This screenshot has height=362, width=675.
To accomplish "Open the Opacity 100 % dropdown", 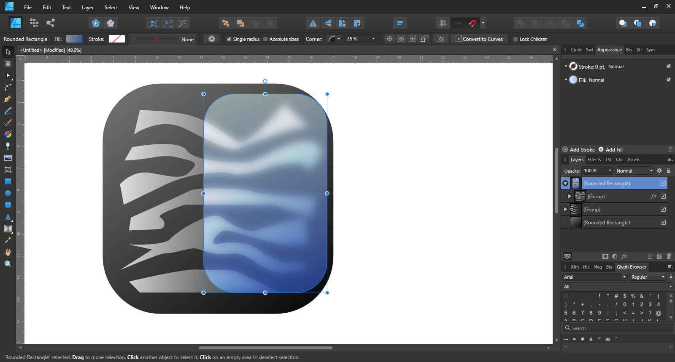I will click(x=610, y=170).
